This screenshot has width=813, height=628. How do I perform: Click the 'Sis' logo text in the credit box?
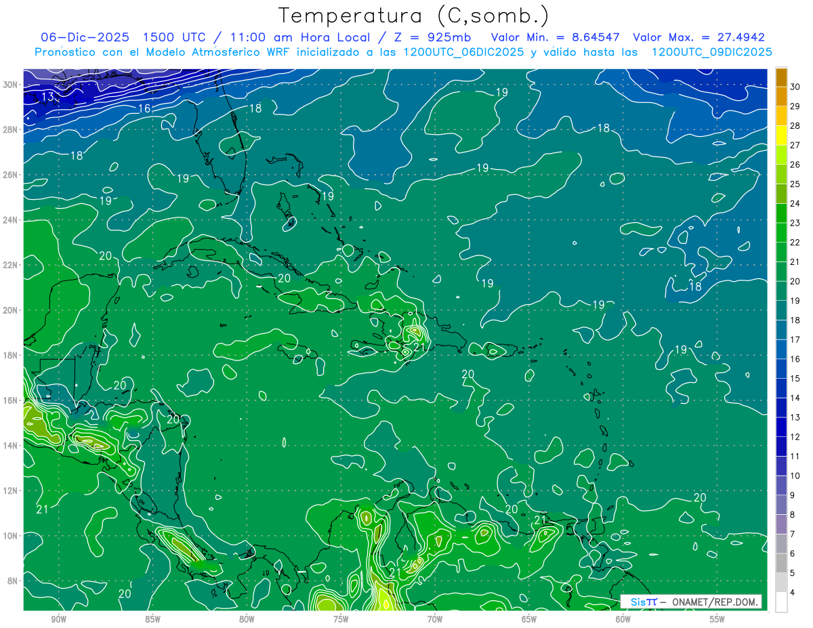click(638, 602)
